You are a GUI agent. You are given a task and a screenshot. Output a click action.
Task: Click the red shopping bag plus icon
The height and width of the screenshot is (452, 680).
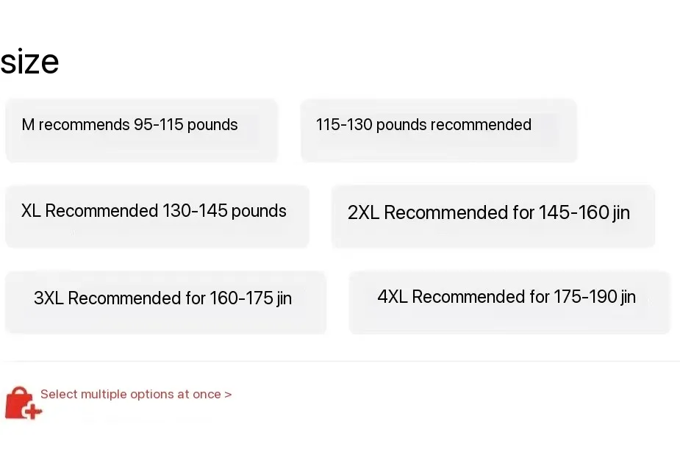pos(23,403)
